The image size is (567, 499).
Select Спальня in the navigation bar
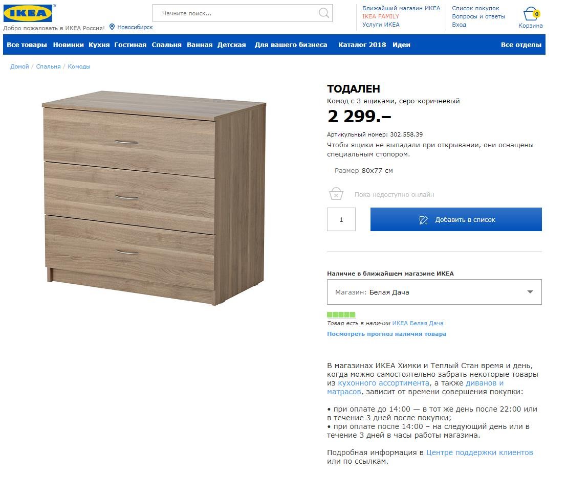[x=166, y=45]
